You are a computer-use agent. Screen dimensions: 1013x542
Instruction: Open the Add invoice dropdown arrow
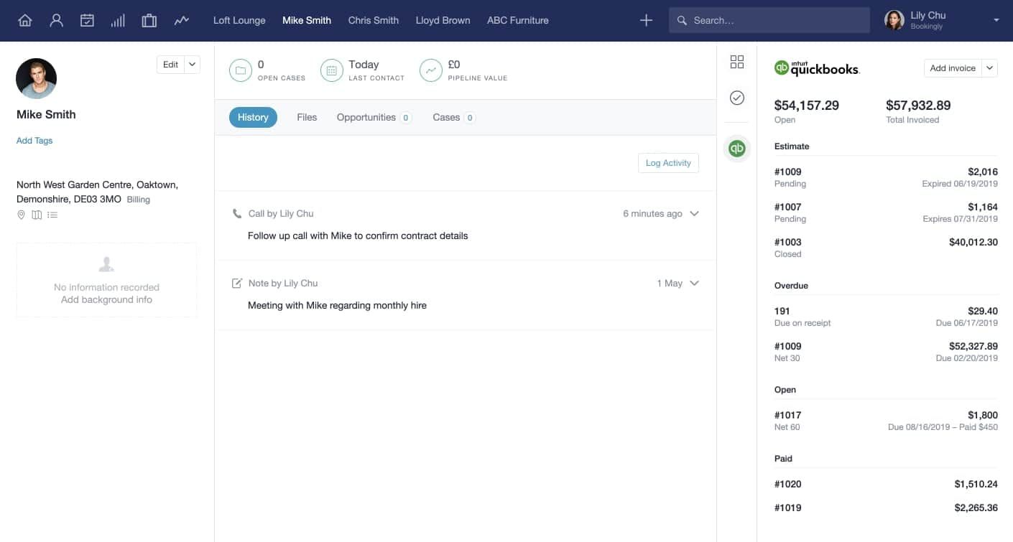click(989, 68)
